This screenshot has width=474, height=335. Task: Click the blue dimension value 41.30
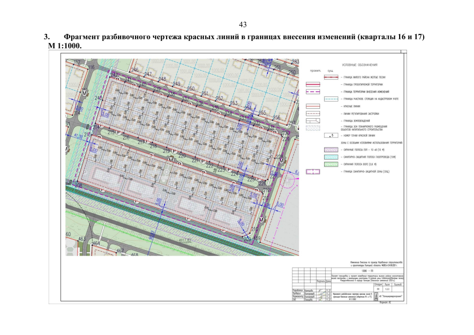[78, 137]
